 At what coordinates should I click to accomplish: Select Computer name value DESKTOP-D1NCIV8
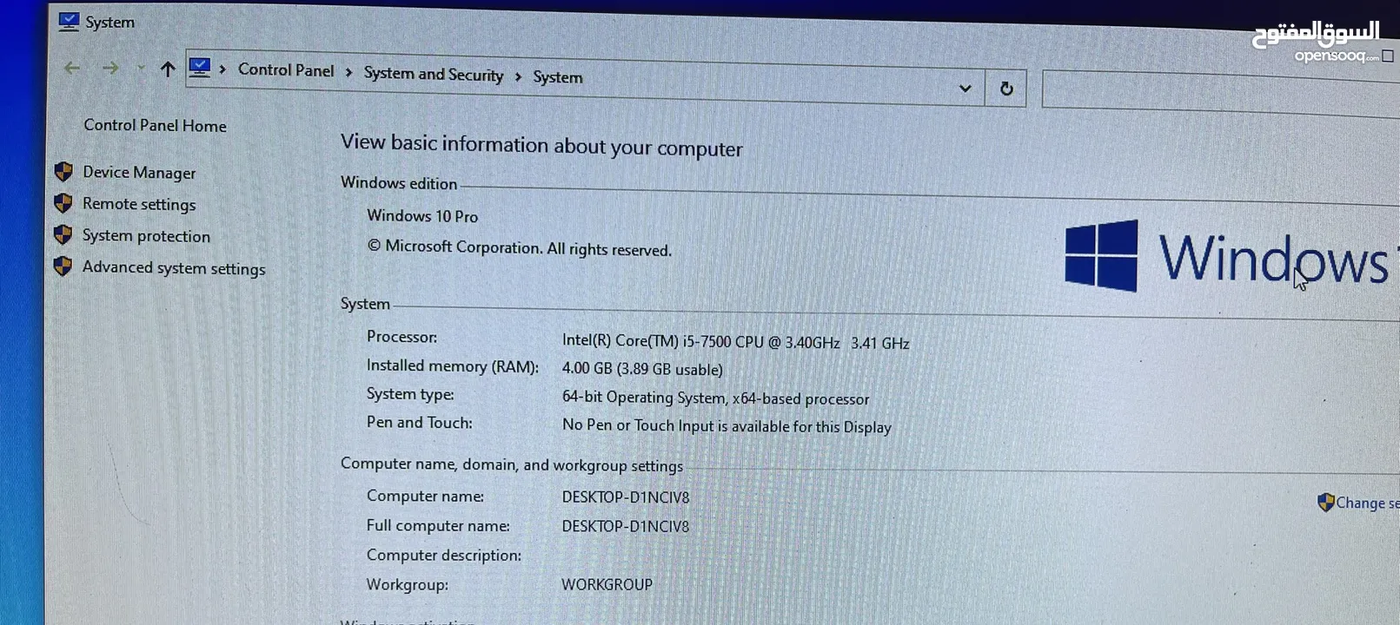(x=626, y=497)
